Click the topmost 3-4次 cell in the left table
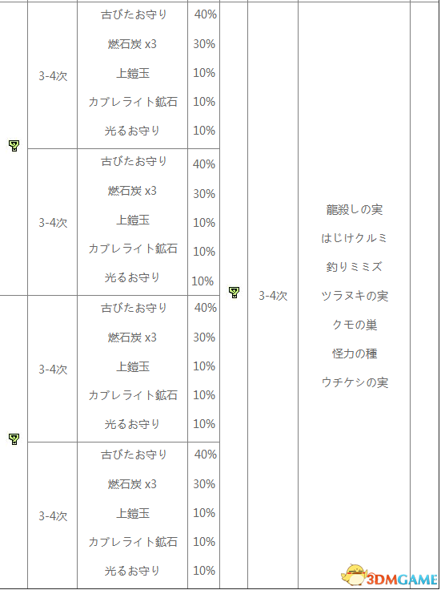 click(x=53, y=76)
